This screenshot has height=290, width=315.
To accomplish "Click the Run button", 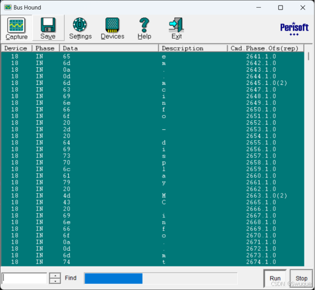I will [x=275, y=278].
